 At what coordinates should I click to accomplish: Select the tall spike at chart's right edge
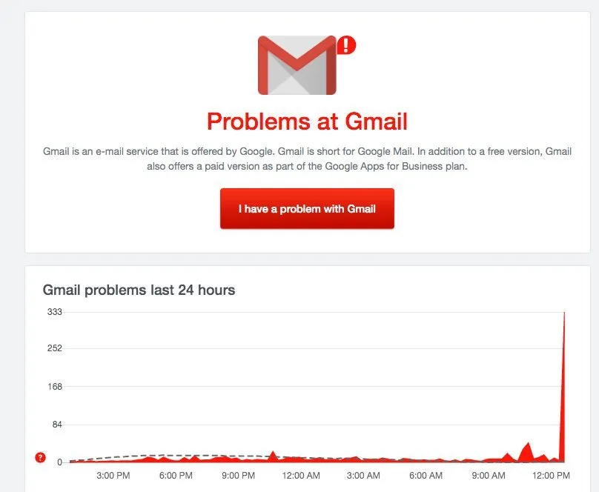tap(563, 387)
